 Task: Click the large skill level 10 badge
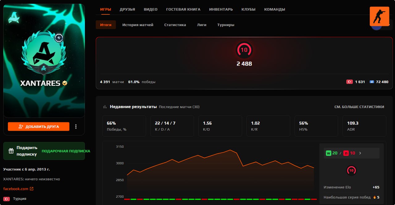[244, 50]
